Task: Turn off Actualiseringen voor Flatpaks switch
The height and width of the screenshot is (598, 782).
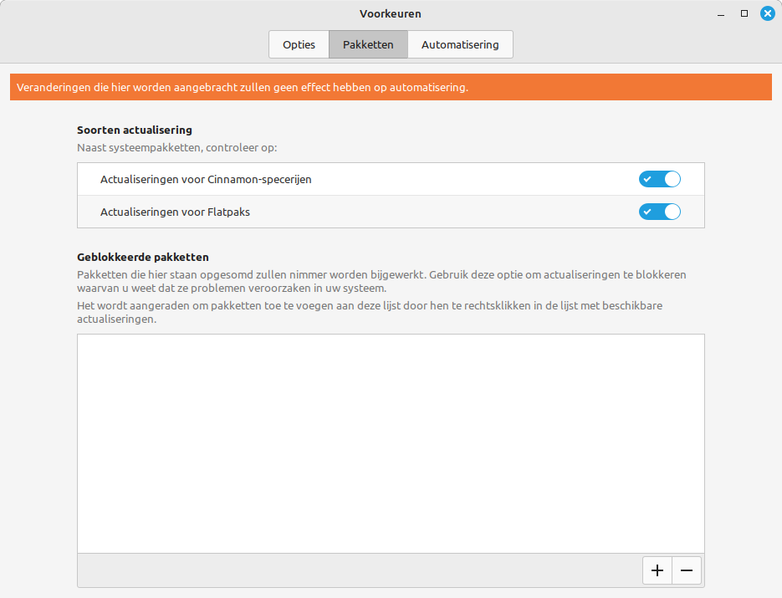Action: 660,212
